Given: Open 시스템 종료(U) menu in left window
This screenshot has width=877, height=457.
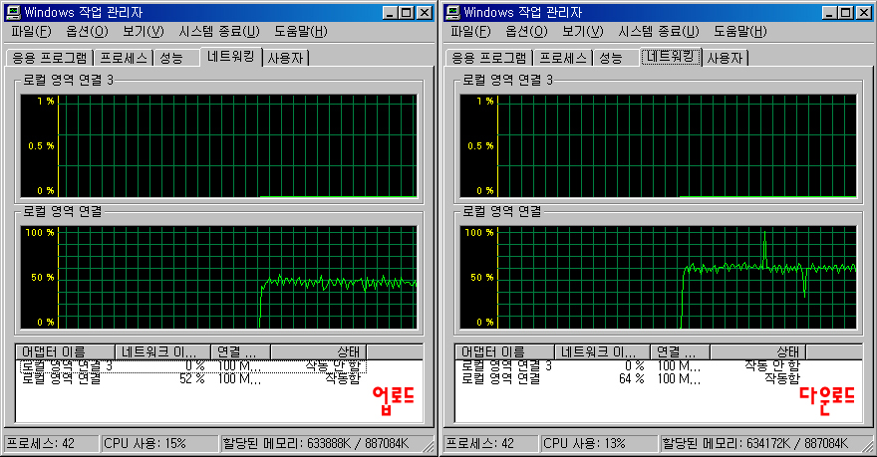Looking at the screenshot, I should [x=219, y=31].
